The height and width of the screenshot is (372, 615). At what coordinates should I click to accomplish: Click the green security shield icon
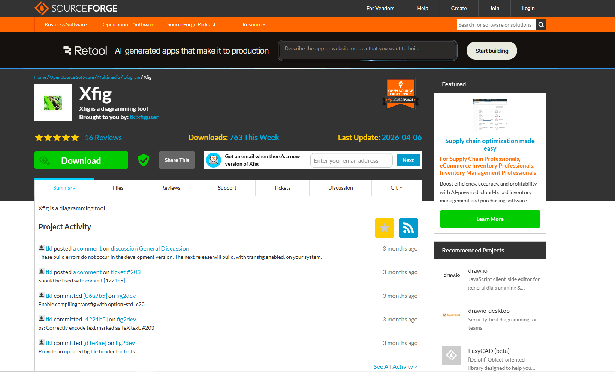(144, 160)
